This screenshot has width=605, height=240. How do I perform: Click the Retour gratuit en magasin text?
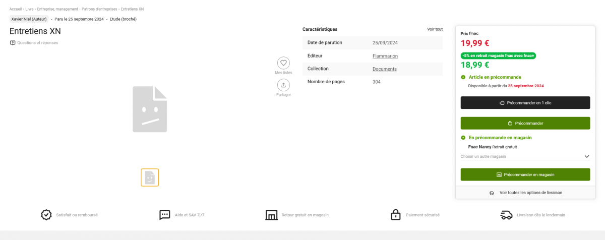pos(305,215)
